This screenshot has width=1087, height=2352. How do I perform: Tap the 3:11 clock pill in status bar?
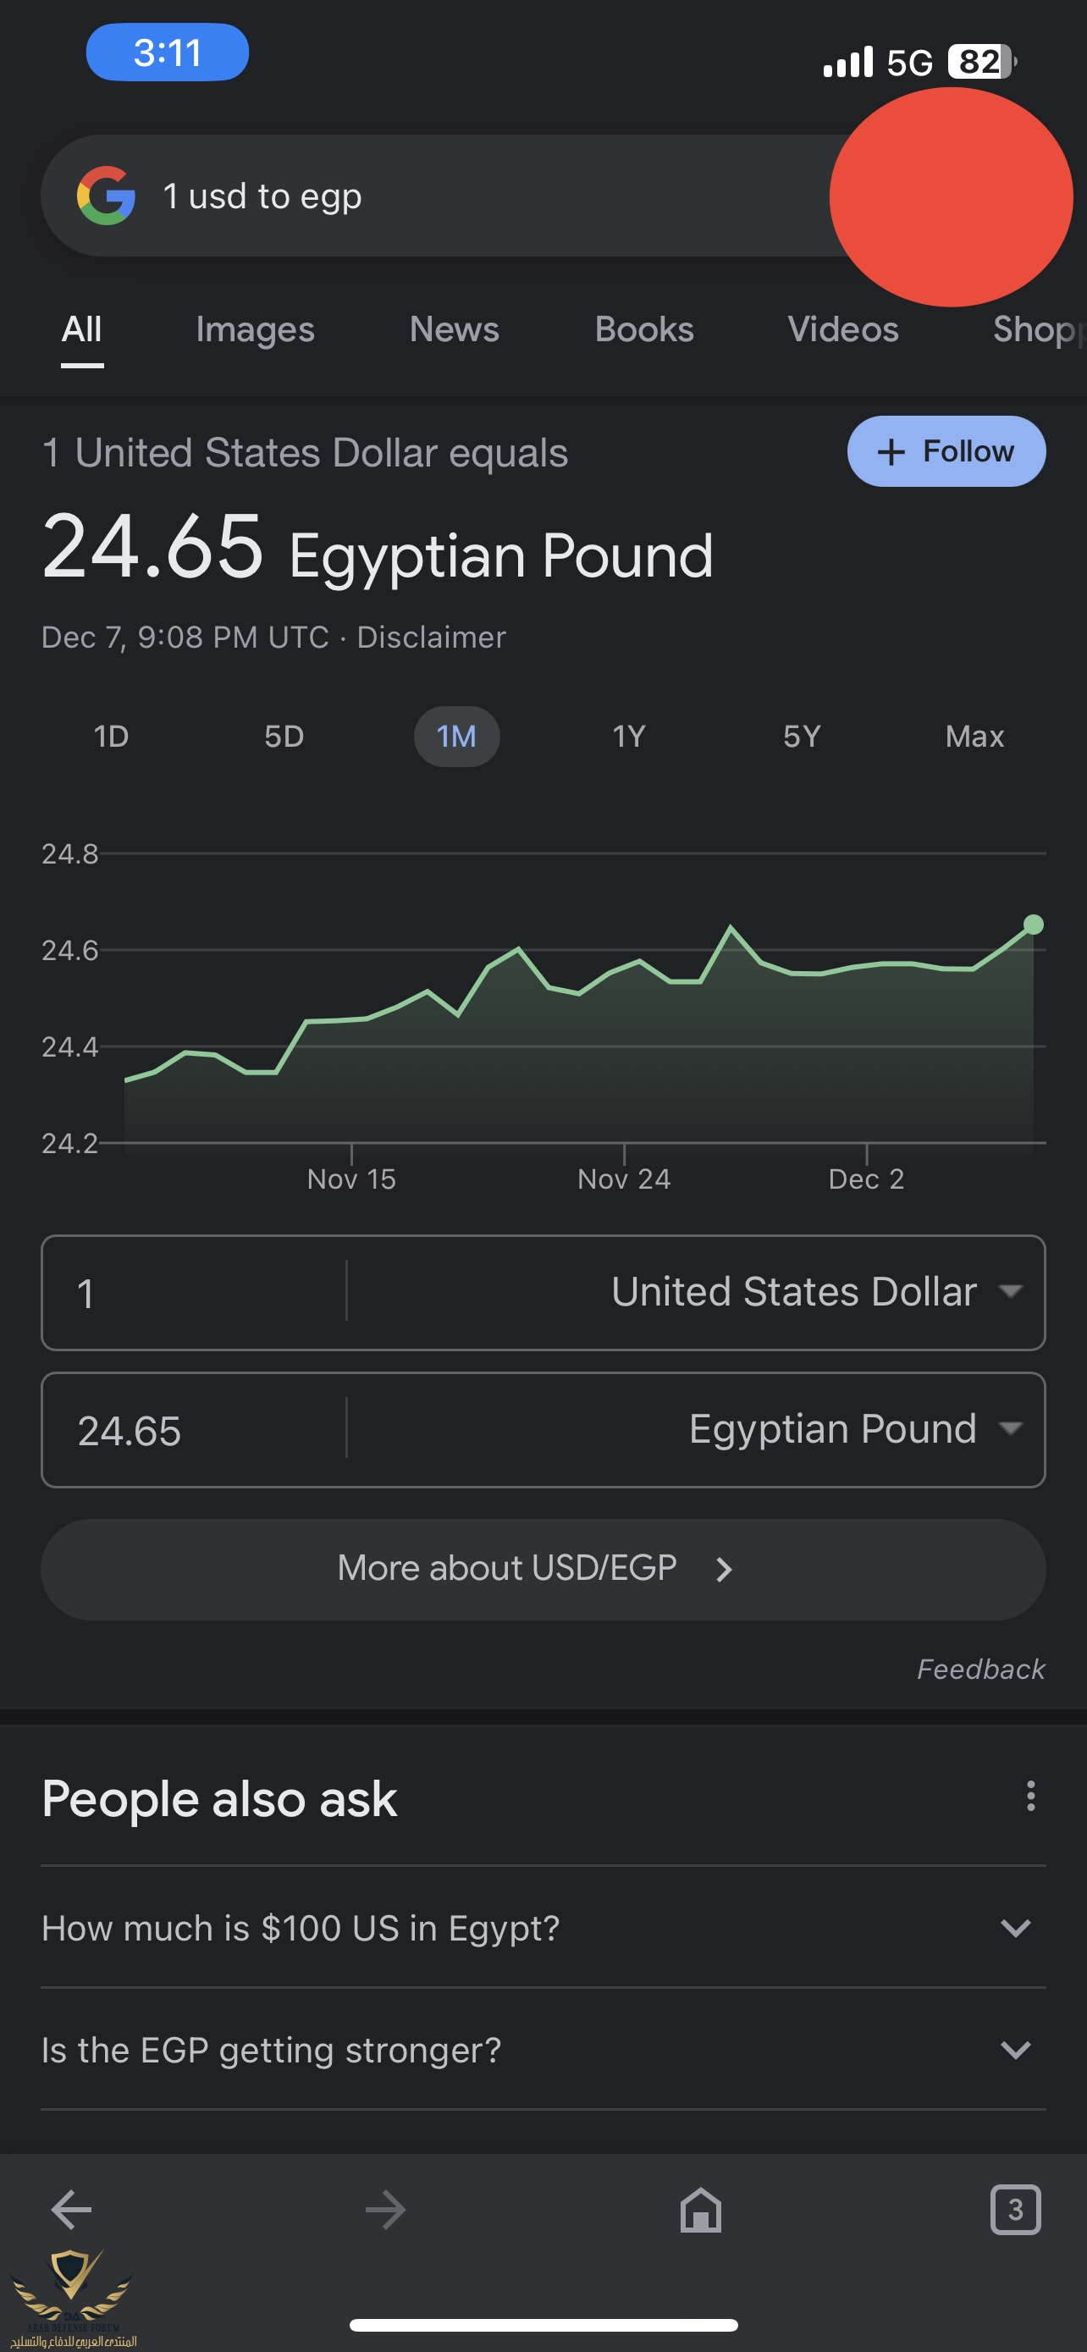pos(167,53)
